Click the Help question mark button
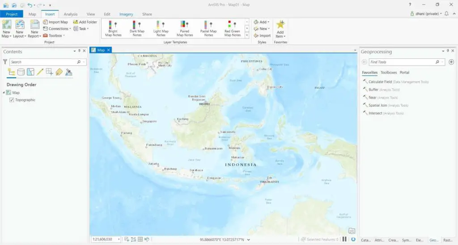Viewport: 458px width, 245px height. [x=410, y=4]
